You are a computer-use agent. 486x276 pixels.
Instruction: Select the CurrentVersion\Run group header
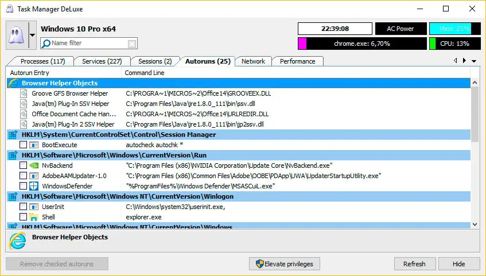click(x=239, y=155)
